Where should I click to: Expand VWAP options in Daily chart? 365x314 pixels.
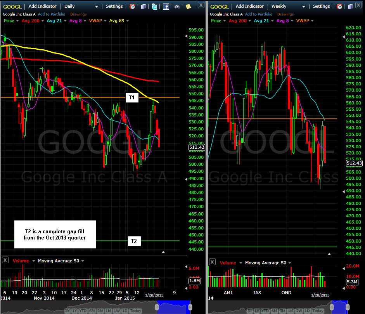click(x=105, y=21)
